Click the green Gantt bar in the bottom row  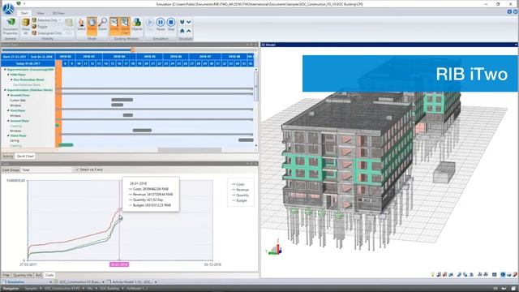(x=66, y=145)
